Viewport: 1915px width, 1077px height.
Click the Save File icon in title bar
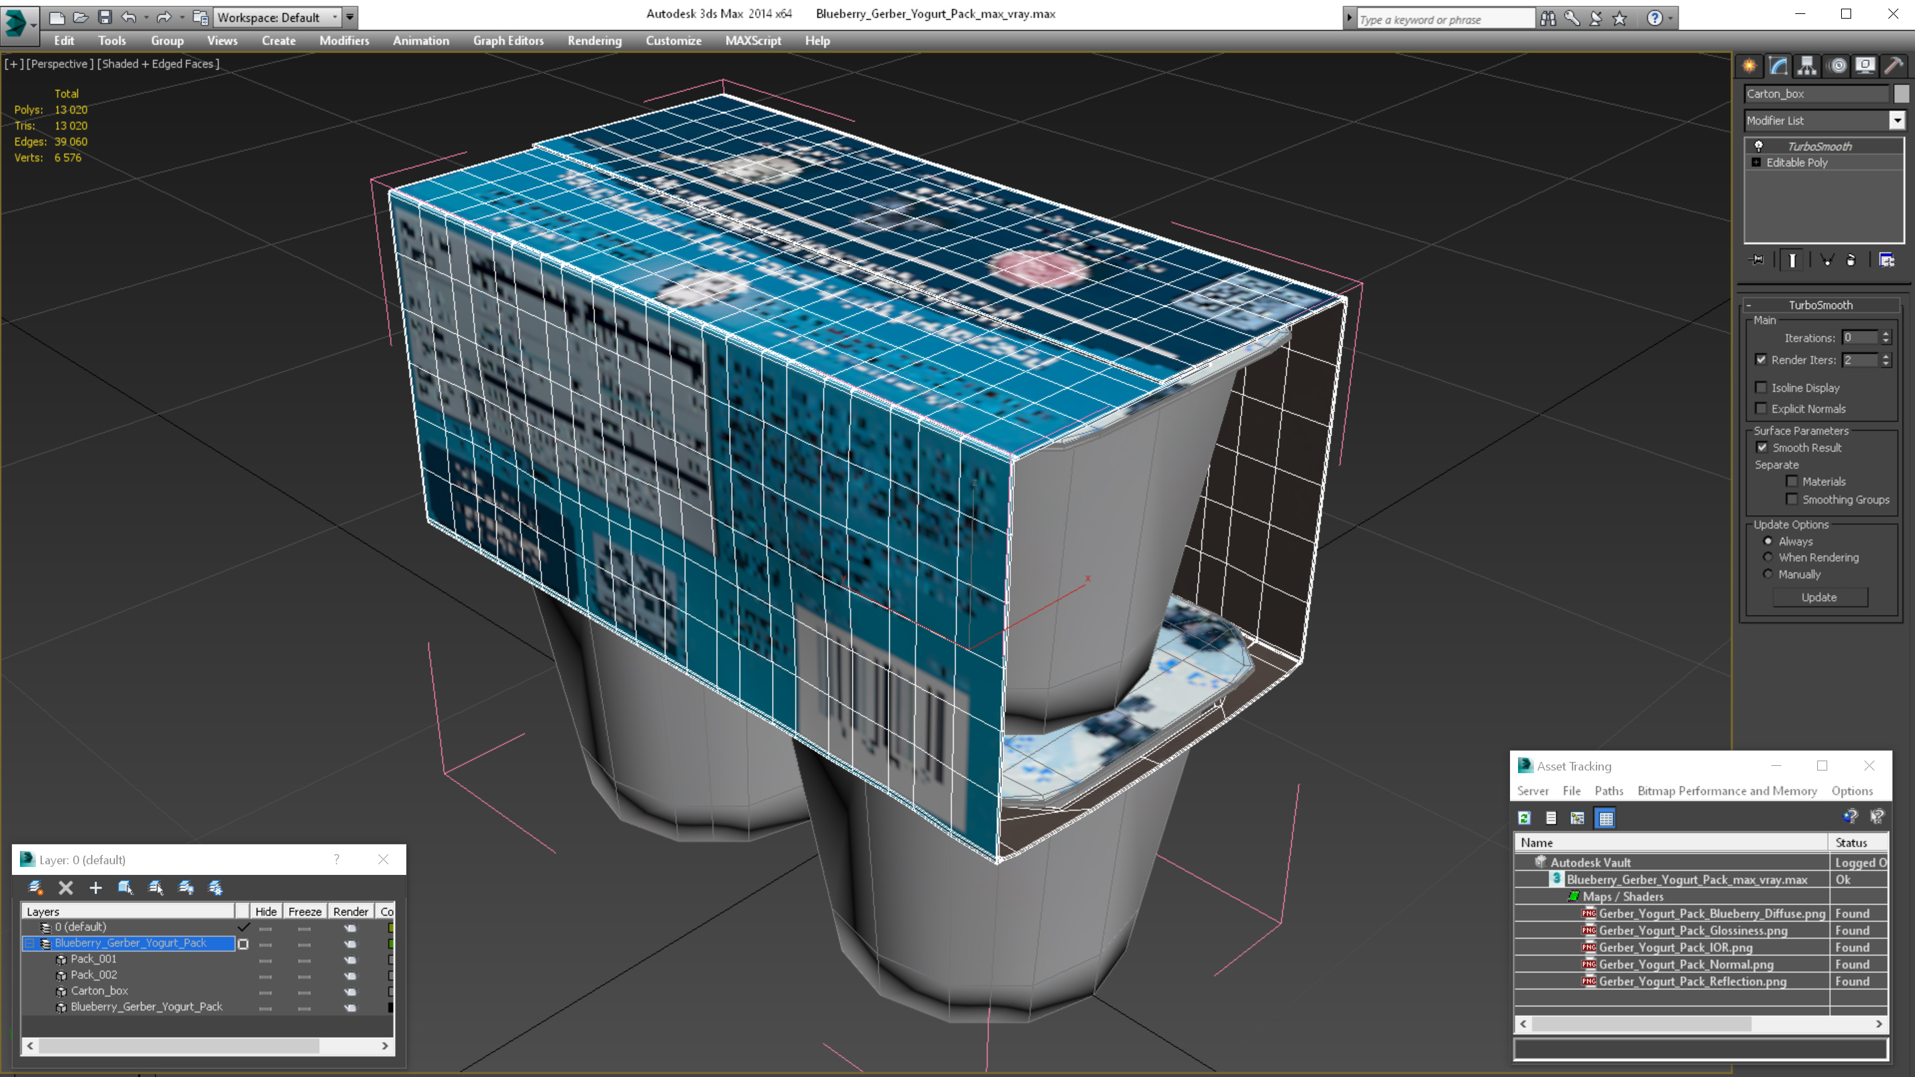click(105, 17)
